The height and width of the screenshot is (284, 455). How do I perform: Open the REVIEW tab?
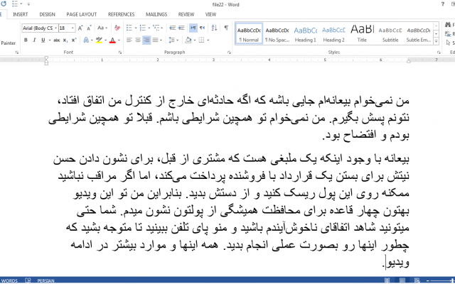(186, 14)
